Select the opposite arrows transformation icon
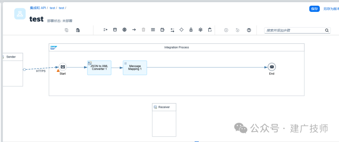Viewport: 339px width, 142px height. coord(172,30)
